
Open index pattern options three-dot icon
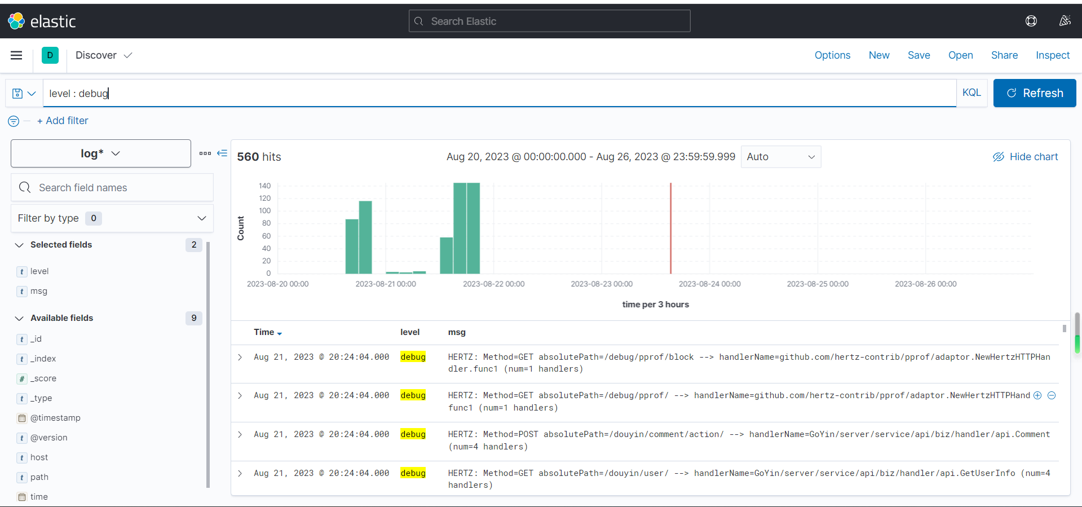tap(205, 153)
